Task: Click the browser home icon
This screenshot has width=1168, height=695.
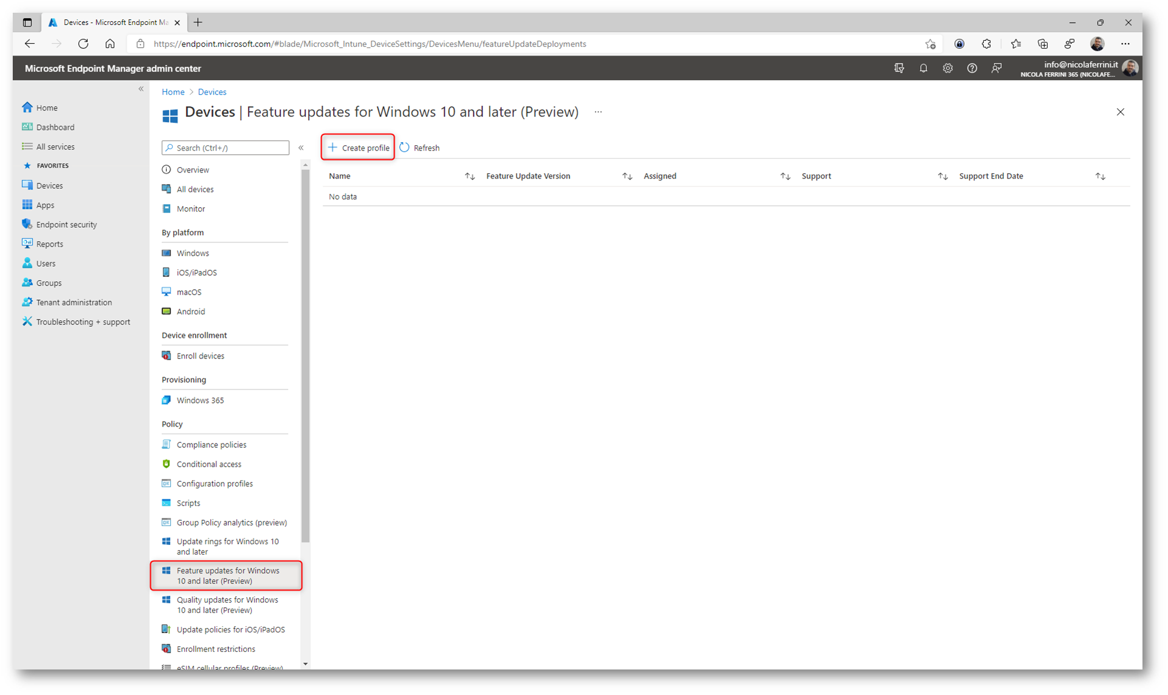Action: (110, 44)
